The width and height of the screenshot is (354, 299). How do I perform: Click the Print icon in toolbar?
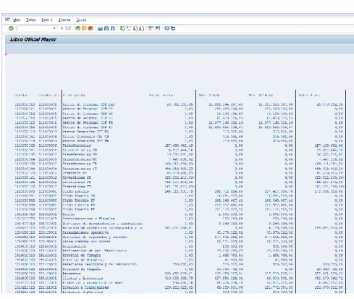tap(100, 28)
